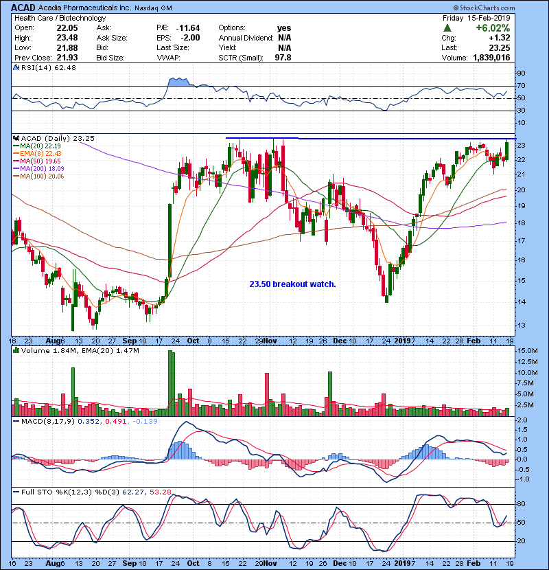Click the P/E value -11.64
This screenshot has width=549, height=570.
point(188,28)
